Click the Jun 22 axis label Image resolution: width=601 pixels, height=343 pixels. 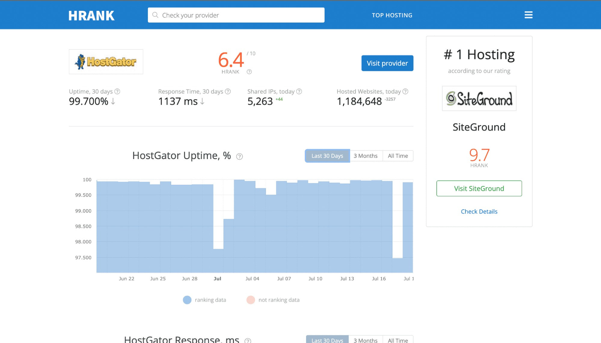pos(127,278)
